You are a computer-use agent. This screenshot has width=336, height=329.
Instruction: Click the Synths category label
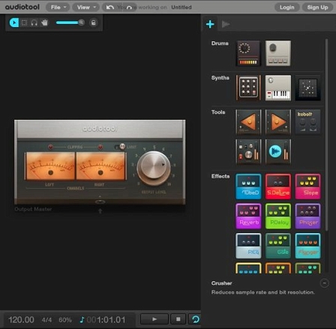(220, 78)
